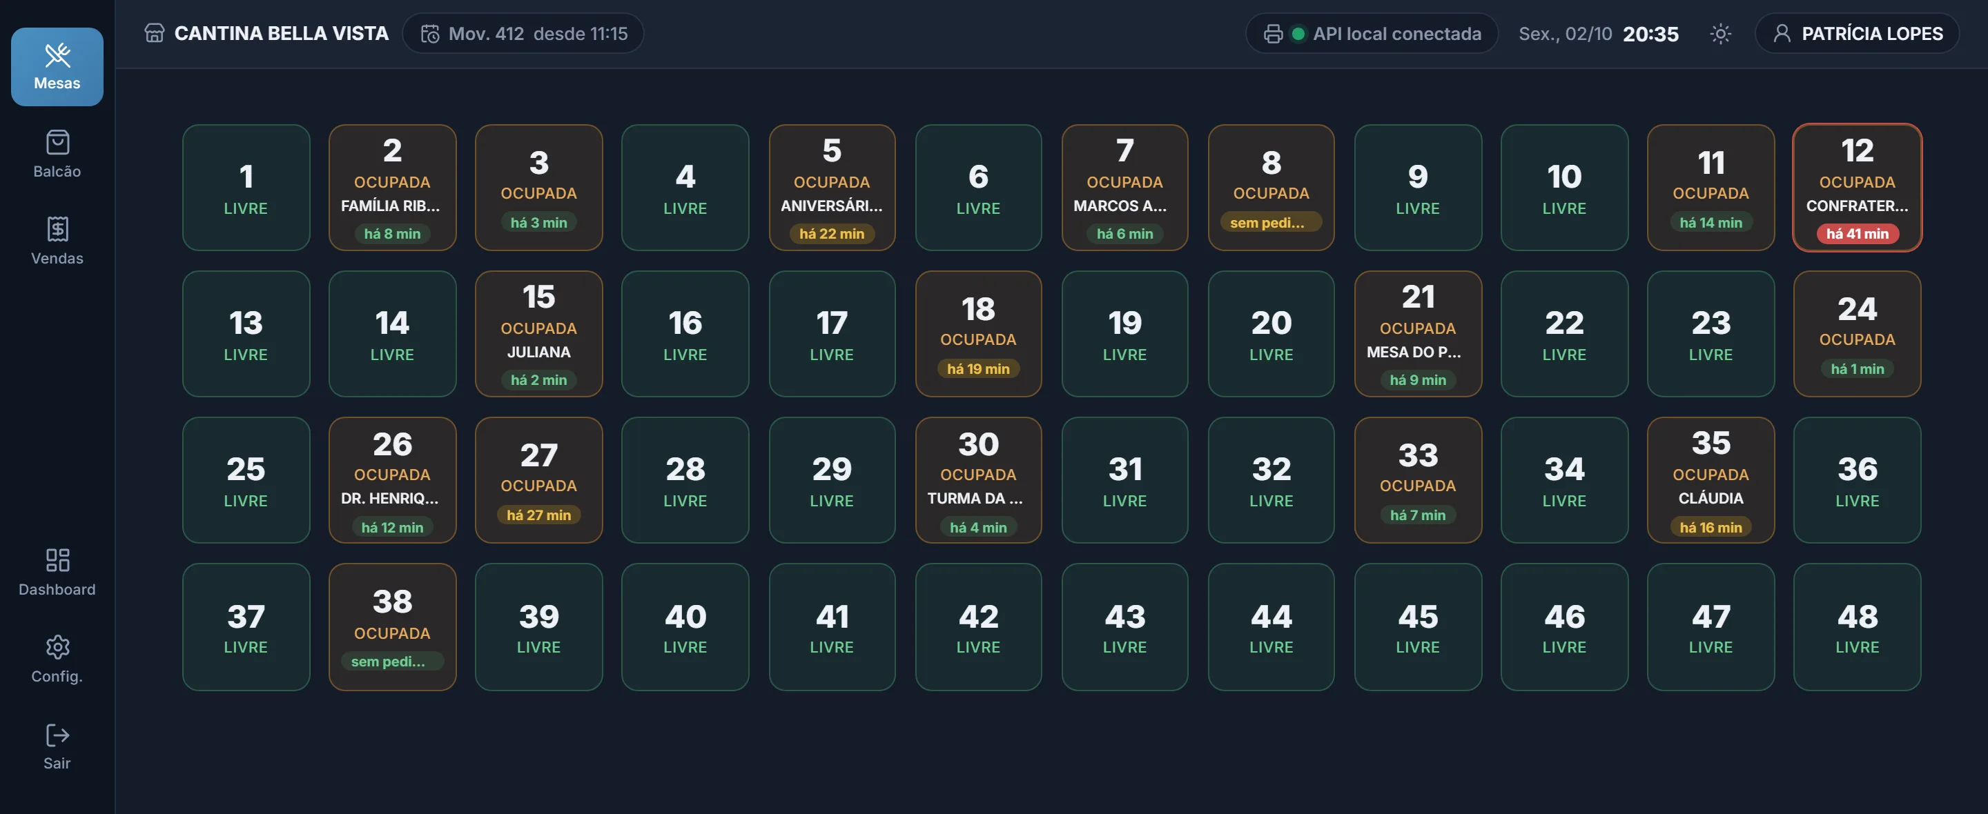Click the store icon beside Cantina Bella Vista
The height and width of the screenshot is (814, 1988).
[x=155, y=33]
